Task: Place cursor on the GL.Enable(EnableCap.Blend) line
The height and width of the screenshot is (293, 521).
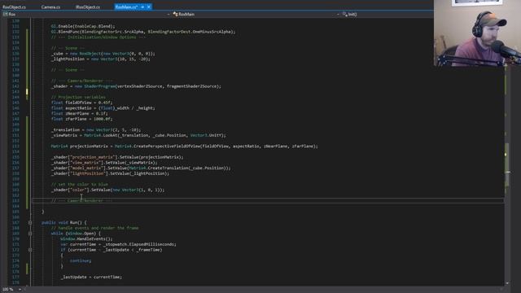Action: 83,26
